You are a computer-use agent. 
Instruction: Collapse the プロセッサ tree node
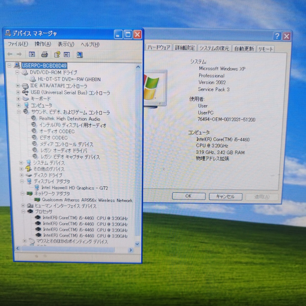(x=23, y=211)
